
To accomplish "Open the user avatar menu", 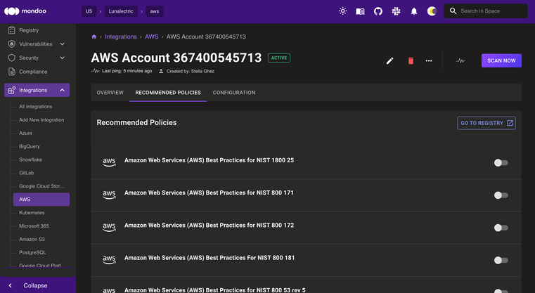I will pyautogui.click(x=432, y=11).
